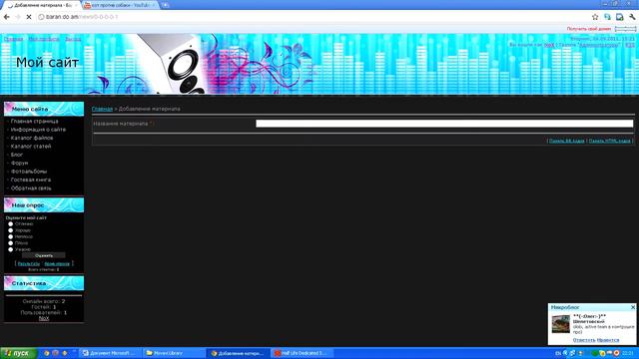The image size is (639, 359).
Task: Open Мой профиль link in header
Action: [x=44, y=39]
